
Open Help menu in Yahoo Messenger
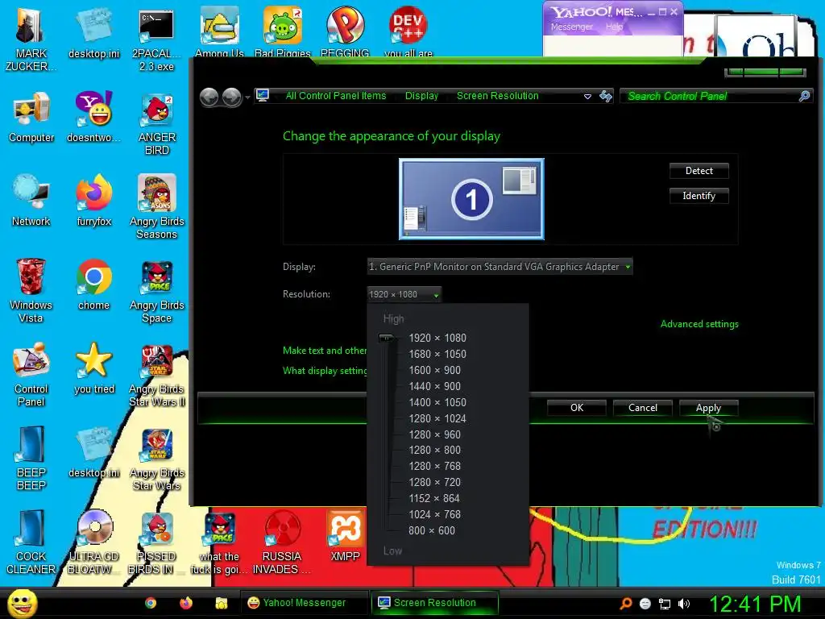click(613, 27)
